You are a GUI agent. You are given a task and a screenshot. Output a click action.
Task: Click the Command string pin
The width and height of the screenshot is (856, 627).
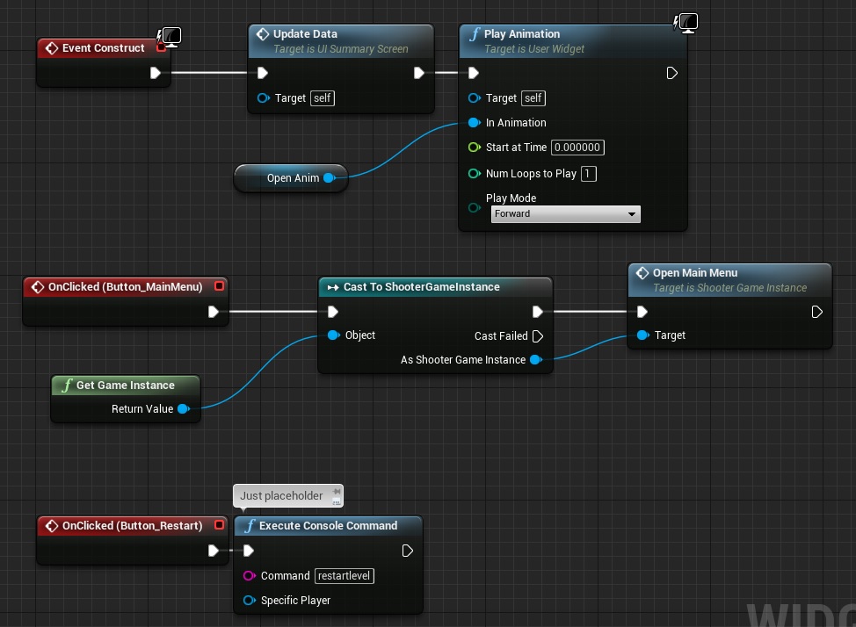[x=250, y=576]
